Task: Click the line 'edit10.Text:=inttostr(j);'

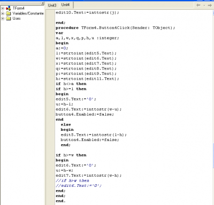Action: (x=87, y=13)
